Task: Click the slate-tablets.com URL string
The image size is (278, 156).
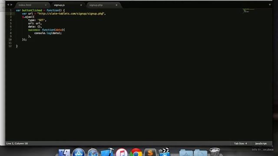Action: [71, 13]
